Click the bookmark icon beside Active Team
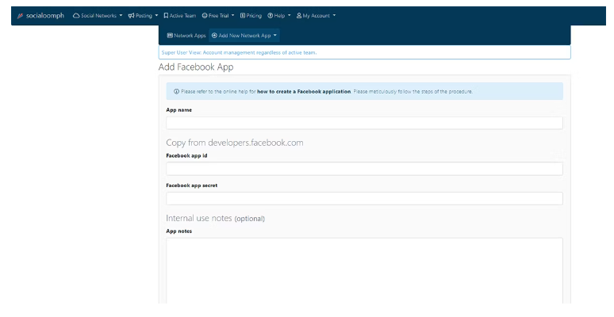This screenshot has width=614, height=317. 166,16
